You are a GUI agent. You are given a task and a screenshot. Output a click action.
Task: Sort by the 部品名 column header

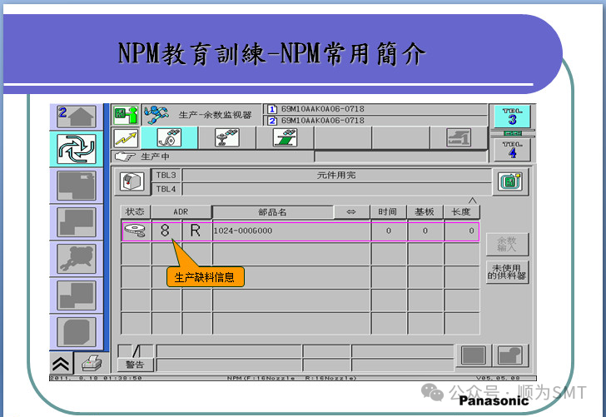pyautogui.click(x=272, y=212)
